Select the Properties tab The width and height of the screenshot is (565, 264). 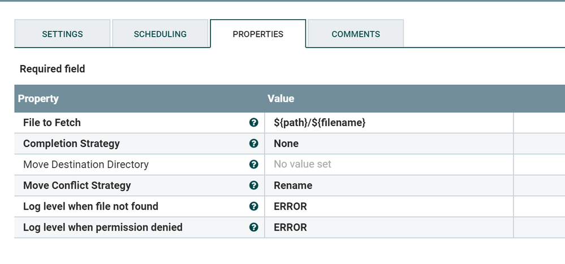click(x=258, y=34)
